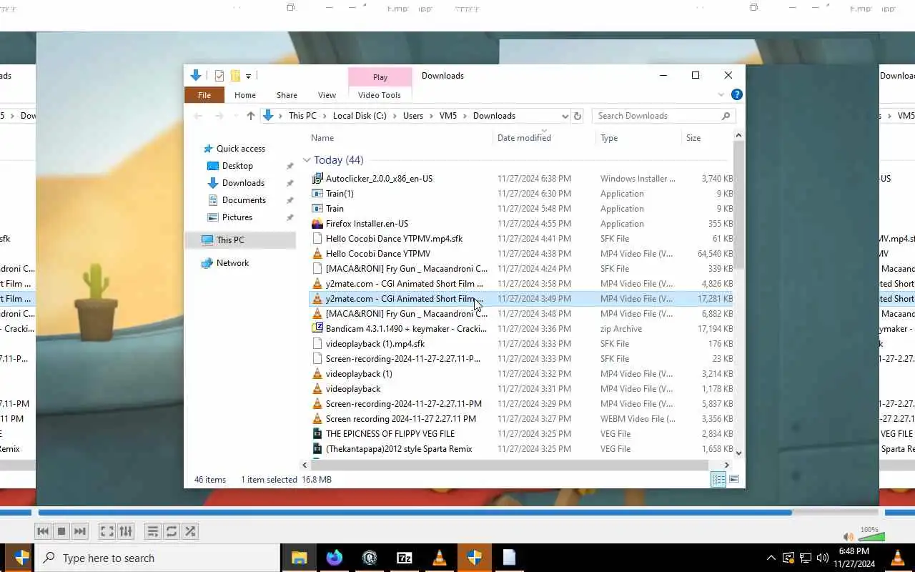Seek along the VLC playback progress bar
Screen dimensions: 915x572
(x=457, y=512)
